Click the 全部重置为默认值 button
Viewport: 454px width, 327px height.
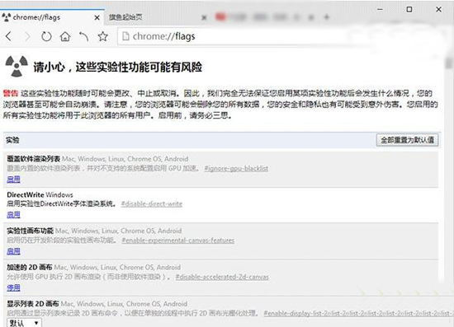[407, 140]
